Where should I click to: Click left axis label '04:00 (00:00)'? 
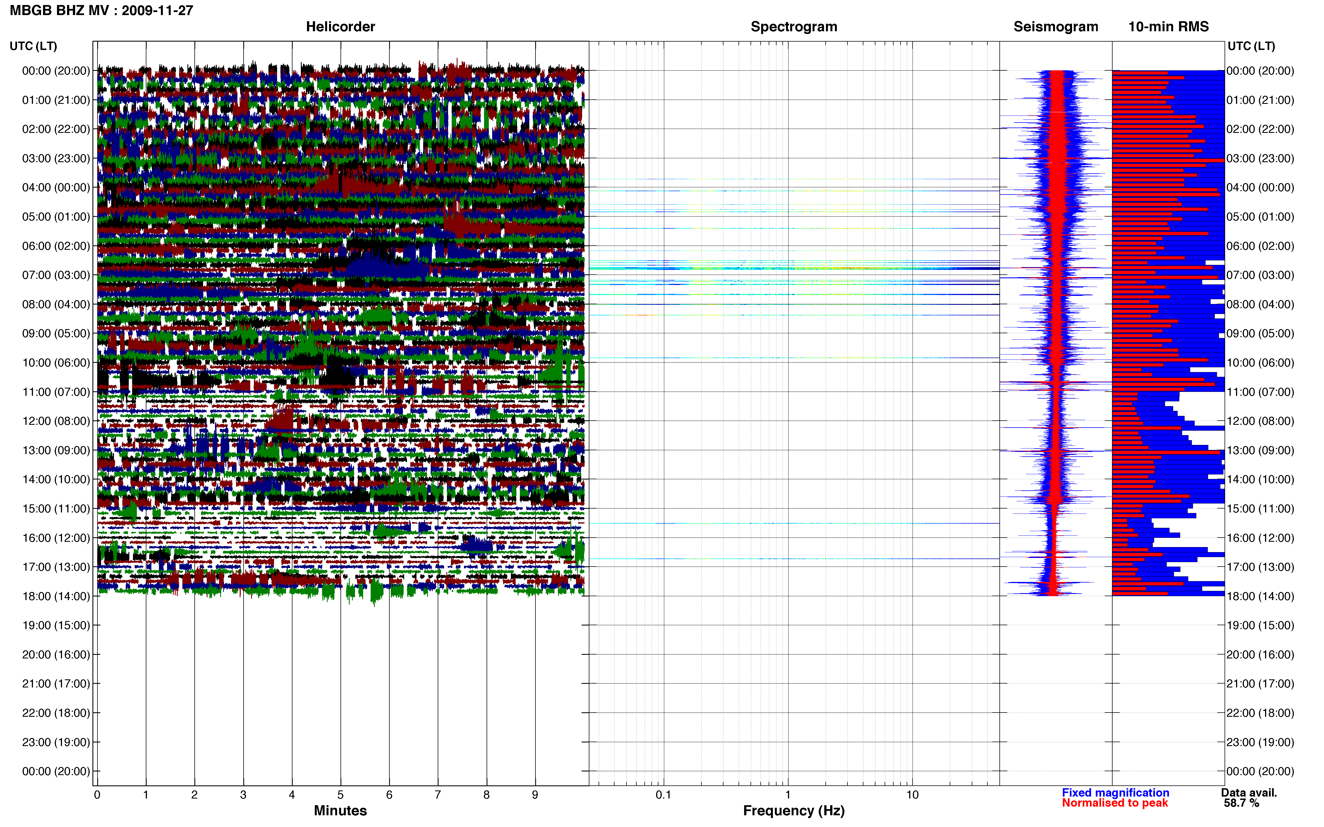tap(56, 188)
